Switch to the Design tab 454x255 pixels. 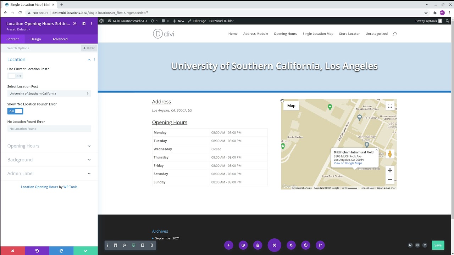35,39
